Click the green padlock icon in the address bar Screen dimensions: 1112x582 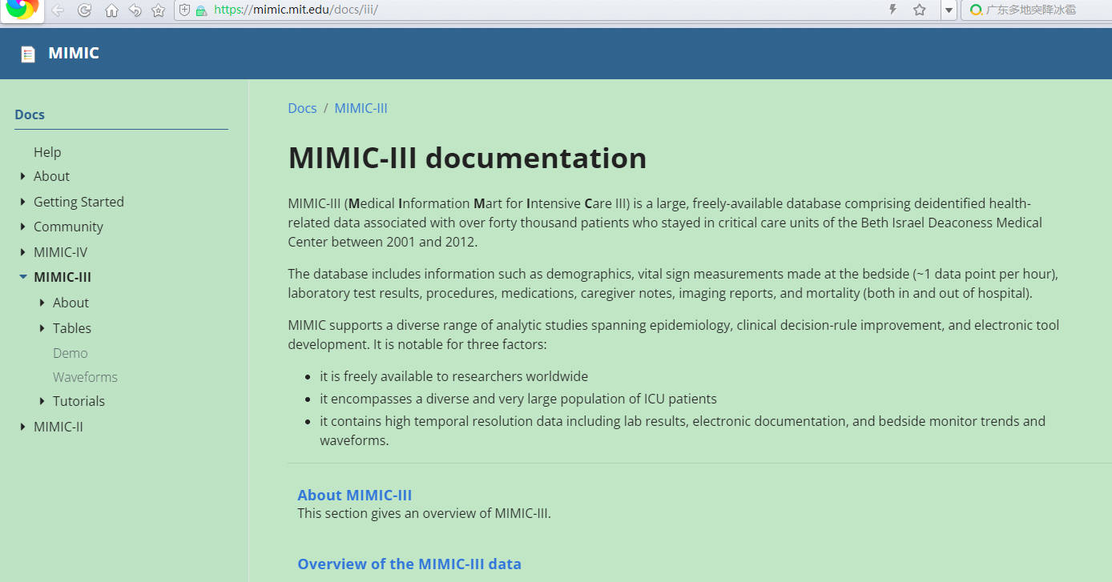click(201, 10)
